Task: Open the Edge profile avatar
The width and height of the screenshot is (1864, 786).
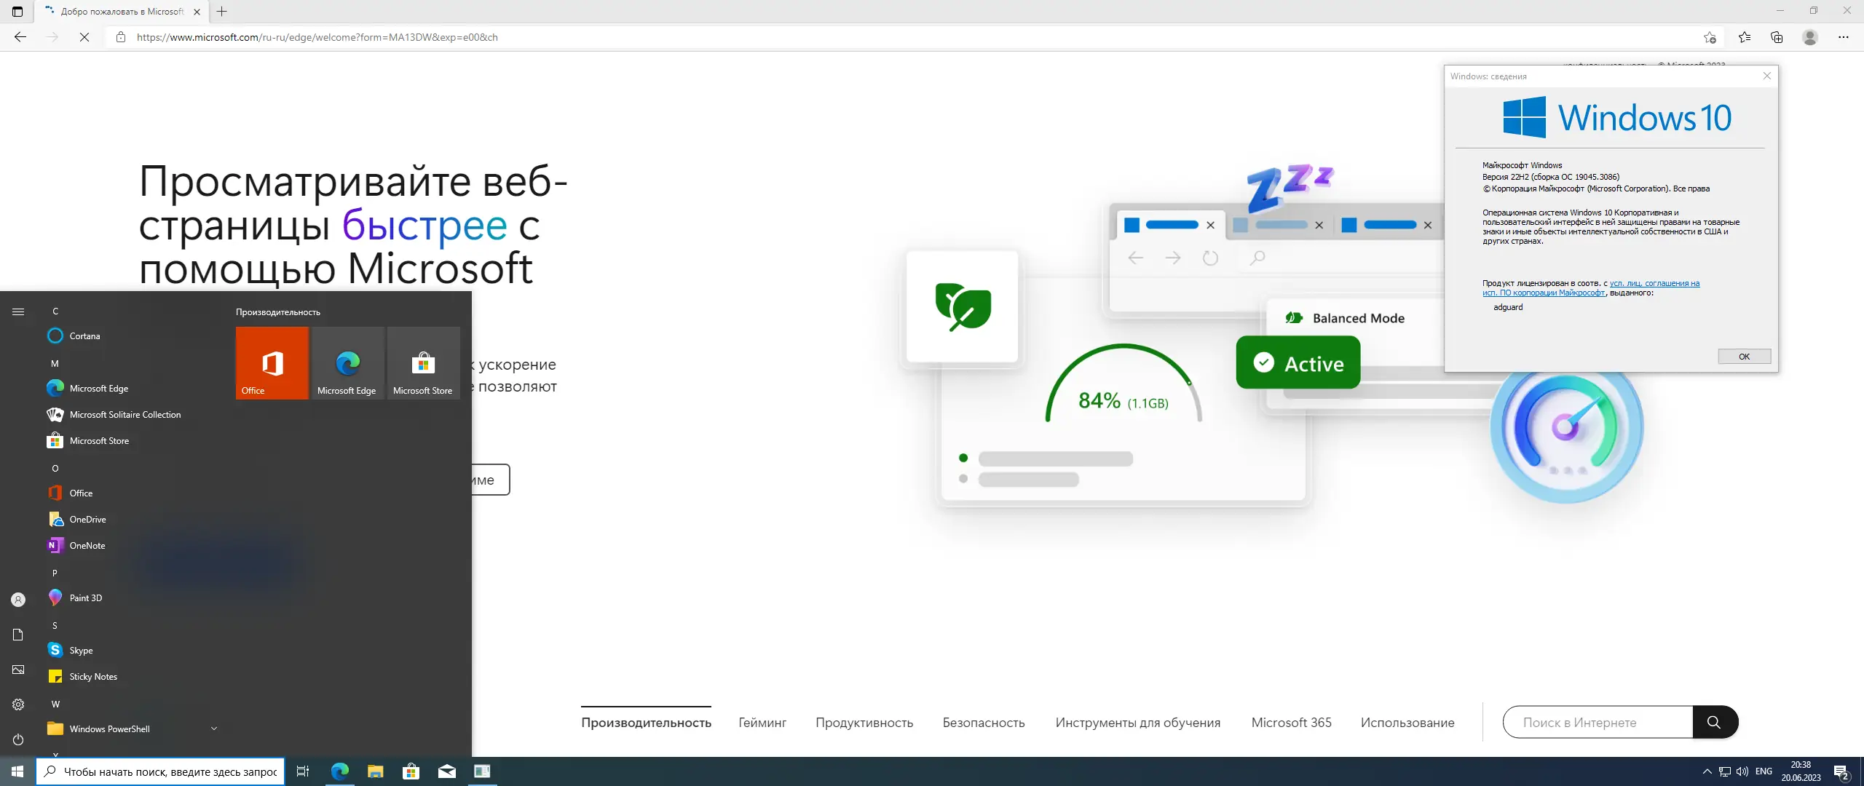Action: 1810,37
